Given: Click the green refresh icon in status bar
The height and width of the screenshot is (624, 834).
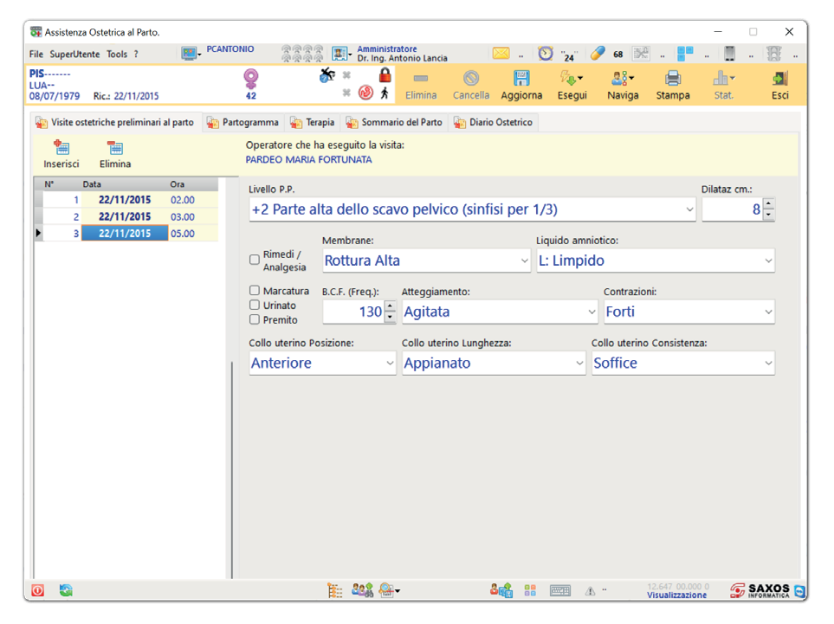Looking at the screenshot, I should pos(66,590).
